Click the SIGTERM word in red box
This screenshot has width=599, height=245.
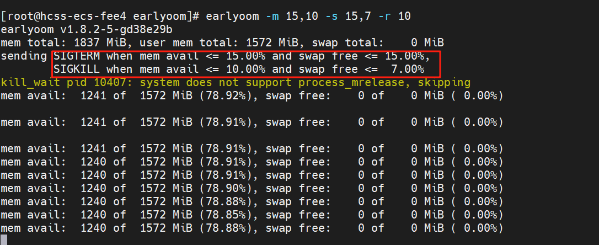click(x=77, y=56)
